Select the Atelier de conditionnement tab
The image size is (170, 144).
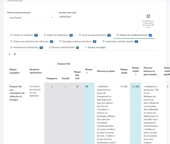click(x=134, y=35)
